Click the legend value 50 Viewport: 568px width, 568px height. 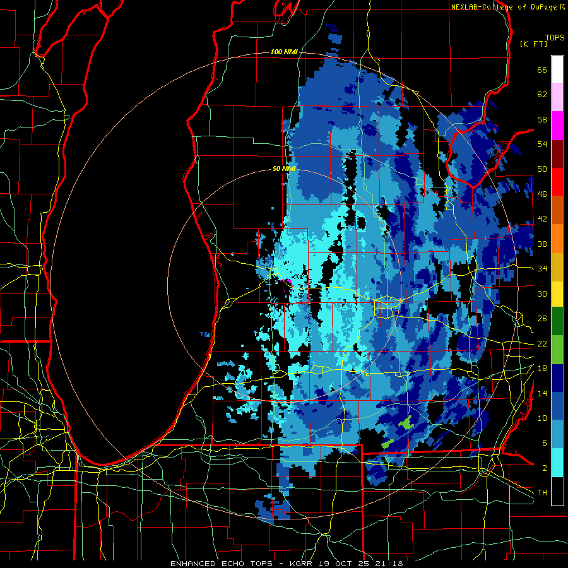click(542, 169)
